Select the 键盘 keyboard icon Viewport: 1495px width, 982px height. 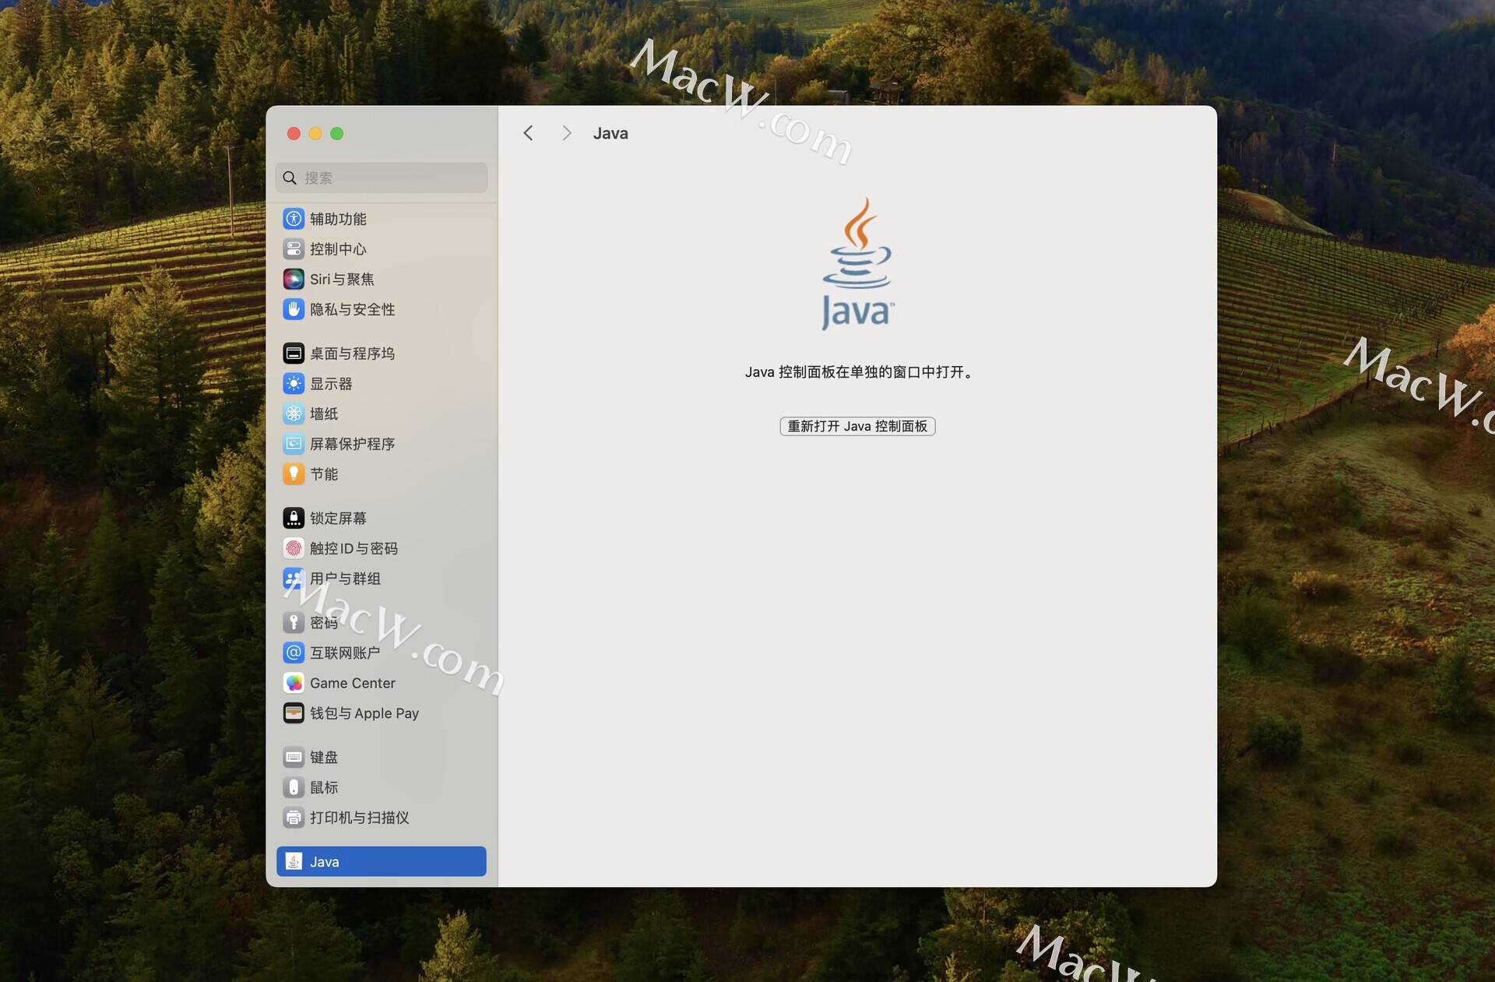click(294, 757)
